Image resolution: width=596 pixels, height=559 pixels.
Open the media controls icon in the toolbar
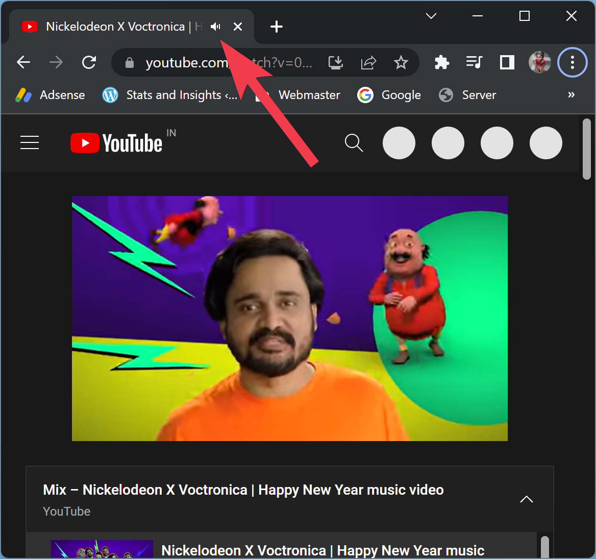(474, 62)
